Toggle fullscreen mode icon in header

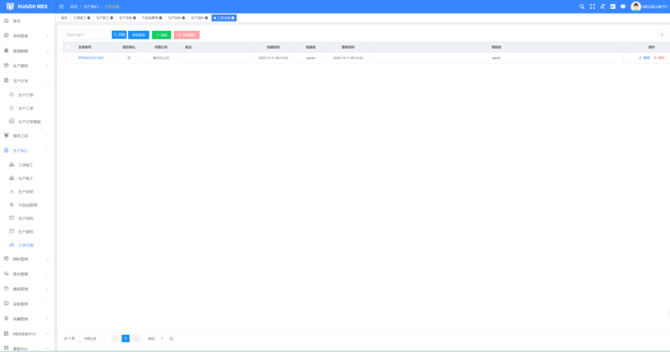592,6
